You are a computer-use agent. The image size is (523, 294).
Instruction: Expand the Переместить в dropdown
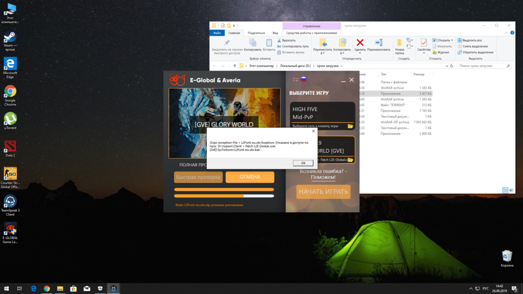[323, 53]
